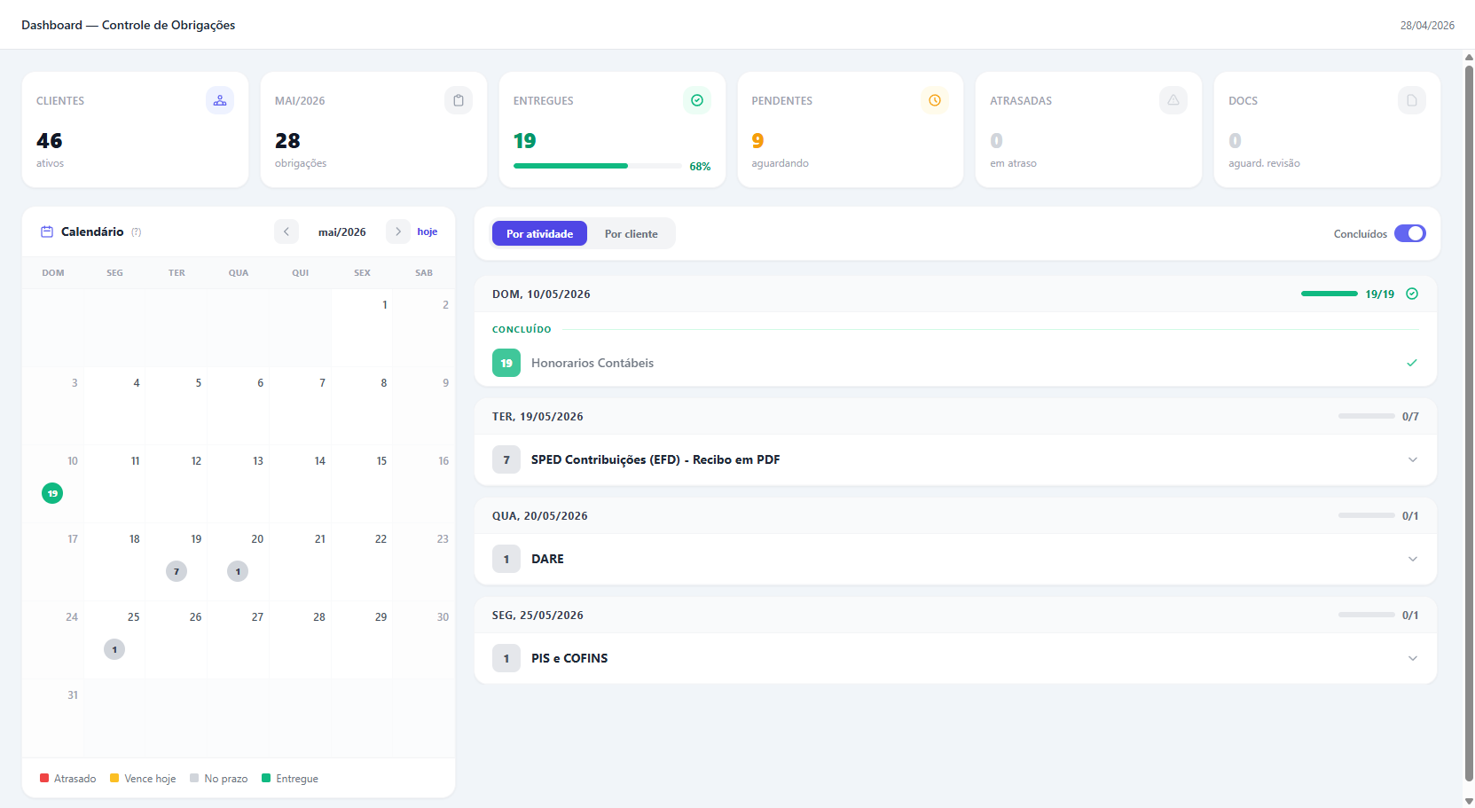Click the checkmark on Honorarios Contábeis row
Screen dimensions: 1475x808
point(1412,363)
